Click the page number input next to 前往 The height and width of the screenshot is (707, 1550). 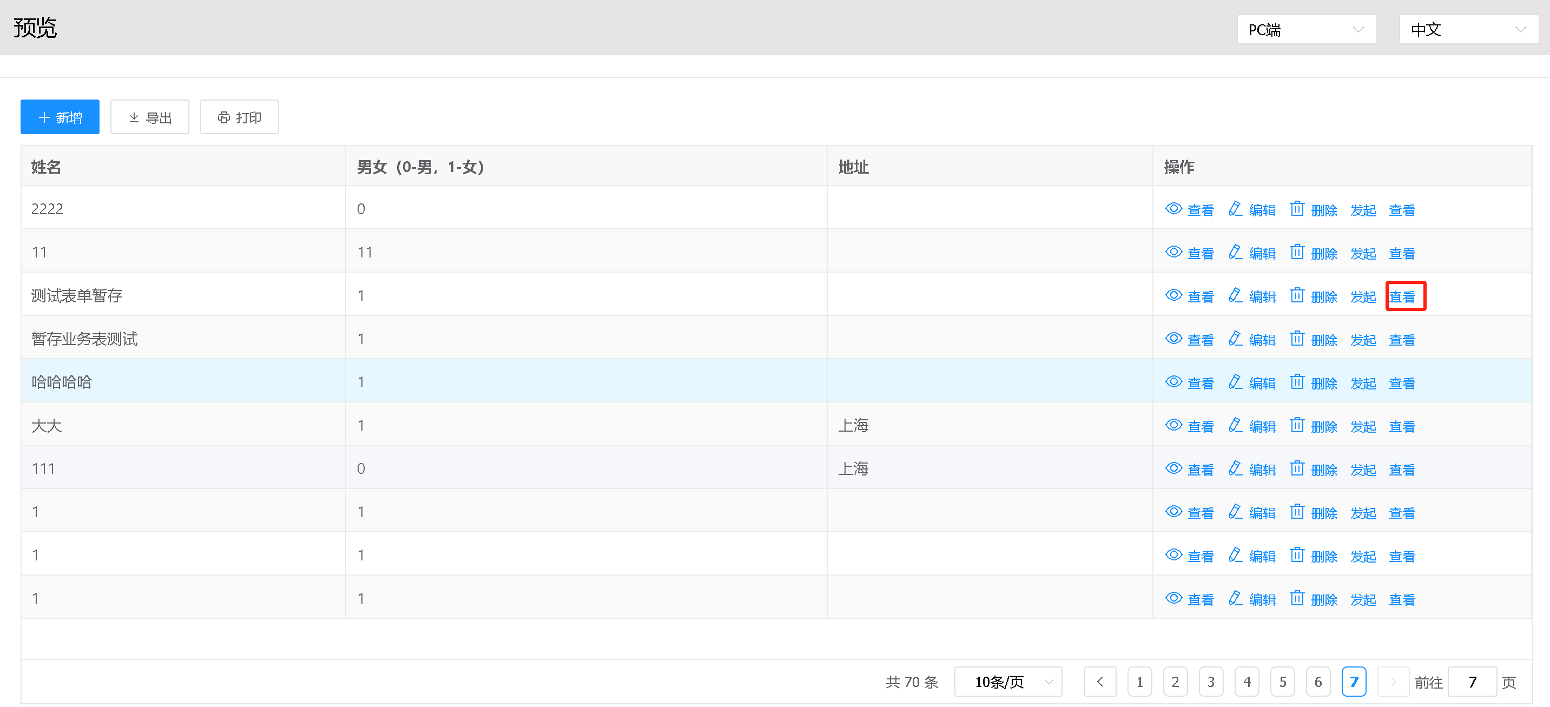click(1473, 682)
